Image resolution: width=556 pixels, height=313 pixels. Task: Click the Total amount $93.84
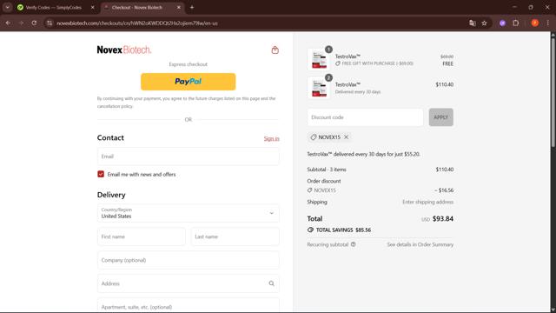click(x=442, y=218)
